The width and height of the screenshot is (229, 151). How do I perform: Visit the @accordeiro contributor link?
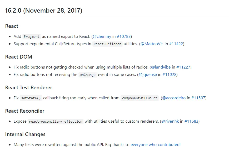pyautogui.click(x=174, y=98)
